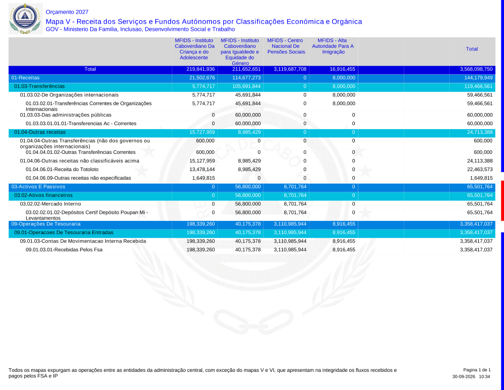
Task: Click the Cabo Verde coat of arms logo
Action: pyautogui.click(x=26, y=19)
